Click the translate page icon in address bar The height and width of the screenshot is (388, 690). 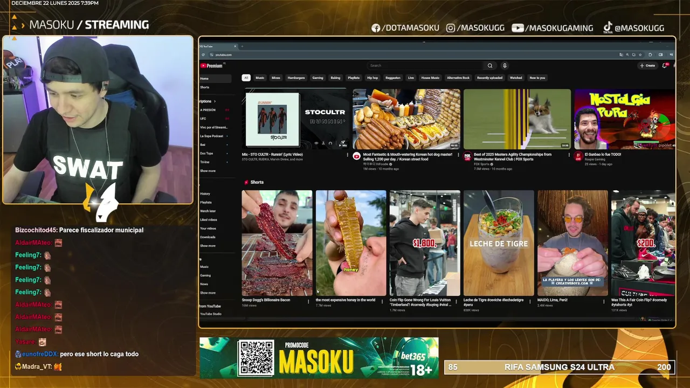[621, 54]
